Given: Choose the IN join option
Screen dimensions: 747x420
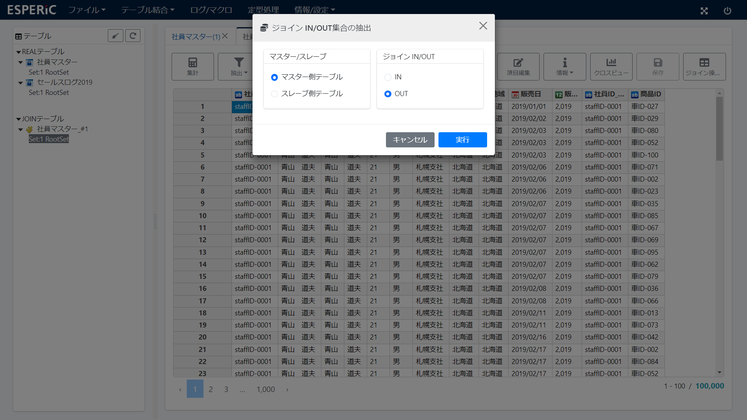Looking at the screenshot, I should tap(388, 77).
